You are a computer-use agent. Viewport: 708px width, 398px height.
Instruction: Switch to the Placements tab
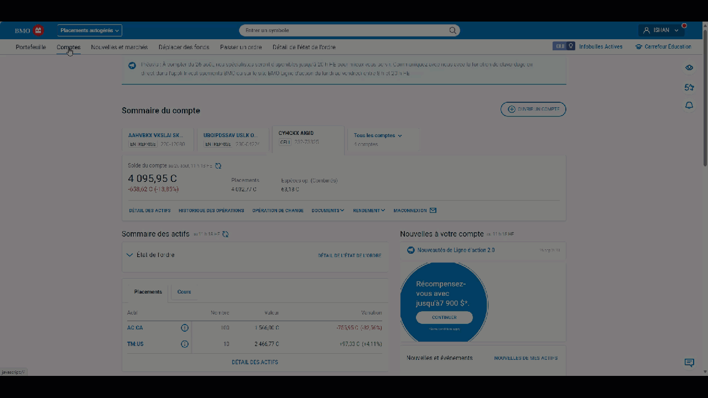click(148, 292)
